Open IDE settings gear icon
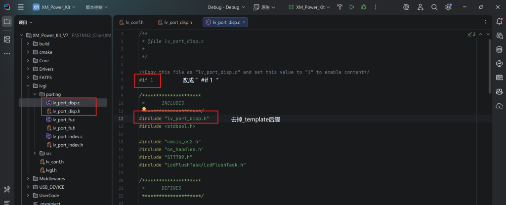Screen dimensions: 506x205 tap(448, 7)
